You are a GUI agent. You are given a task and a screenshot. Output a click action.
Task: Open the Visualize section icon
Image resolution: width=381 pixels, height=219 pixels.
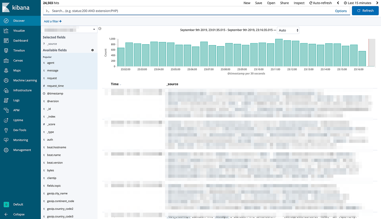pos(6,31)
